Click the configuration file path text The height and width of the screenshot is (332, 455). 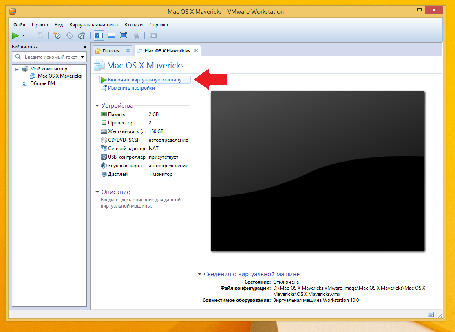[x=349, y=291]
